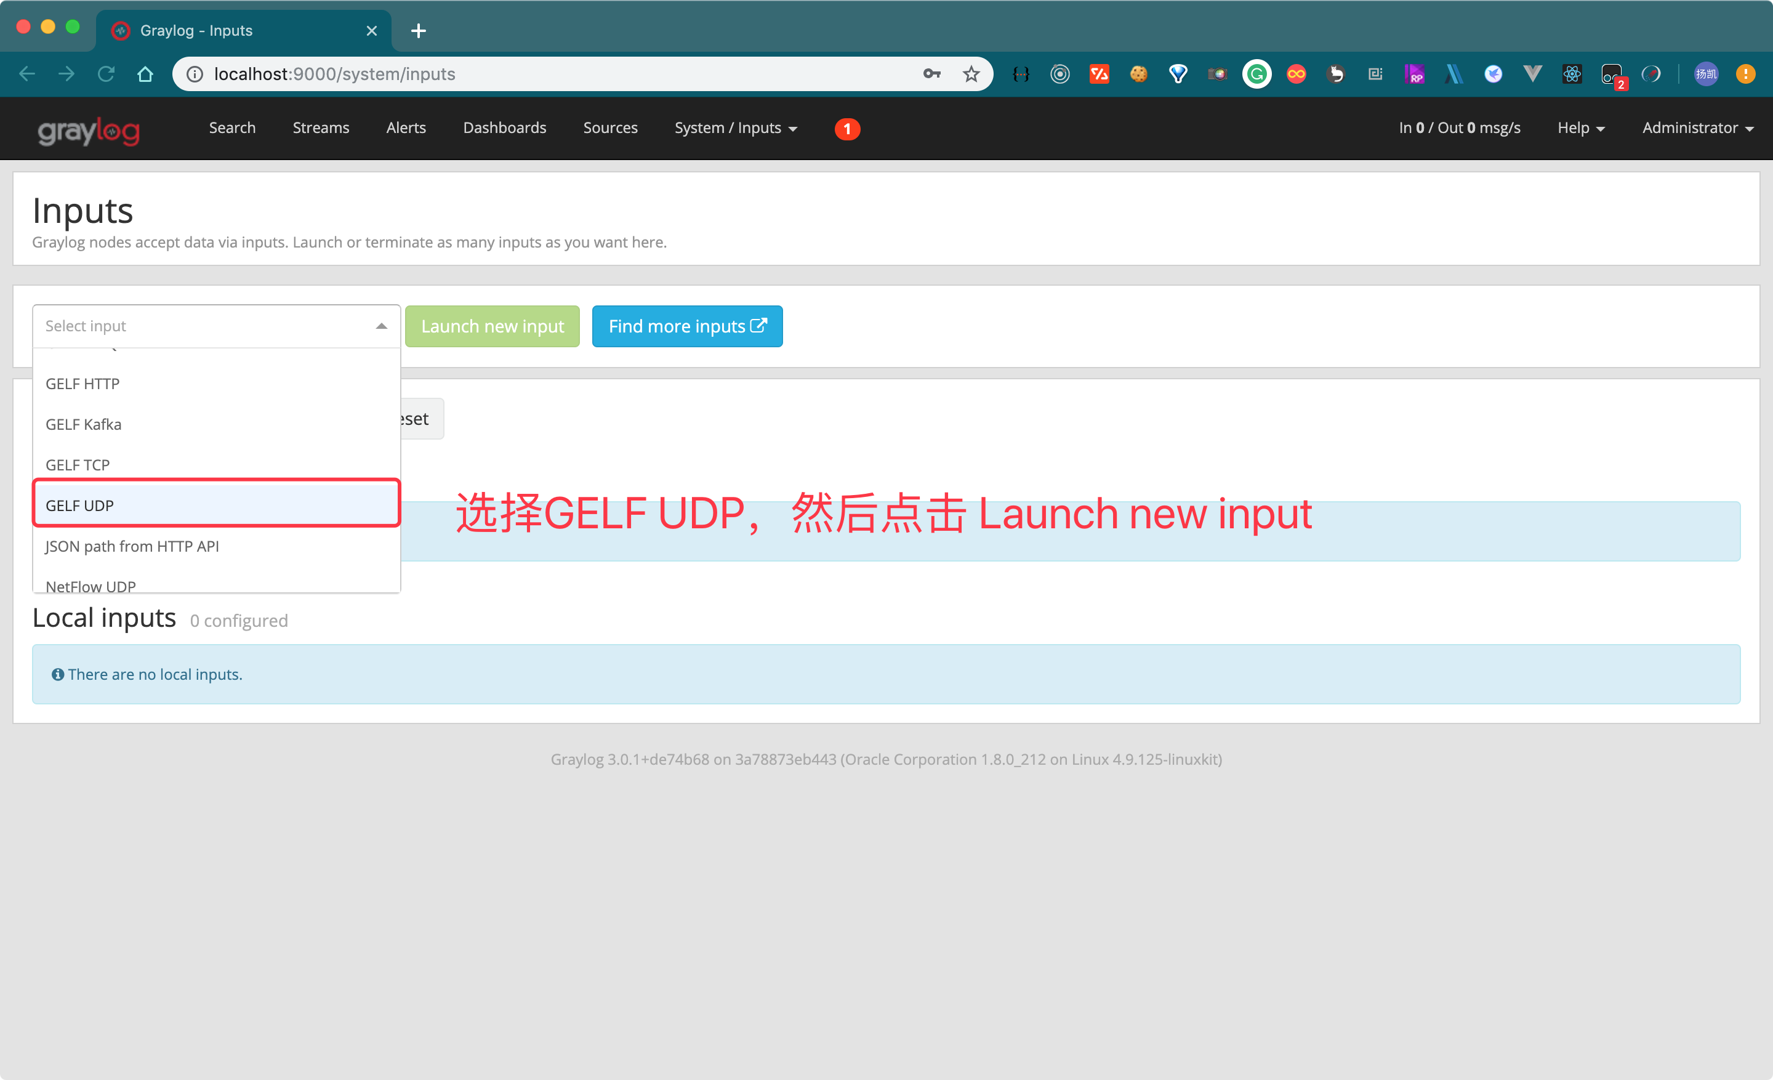The image size is (1773, 1080).
Task: Open the blue bird extension icon
Action: tap(1493, 74)
